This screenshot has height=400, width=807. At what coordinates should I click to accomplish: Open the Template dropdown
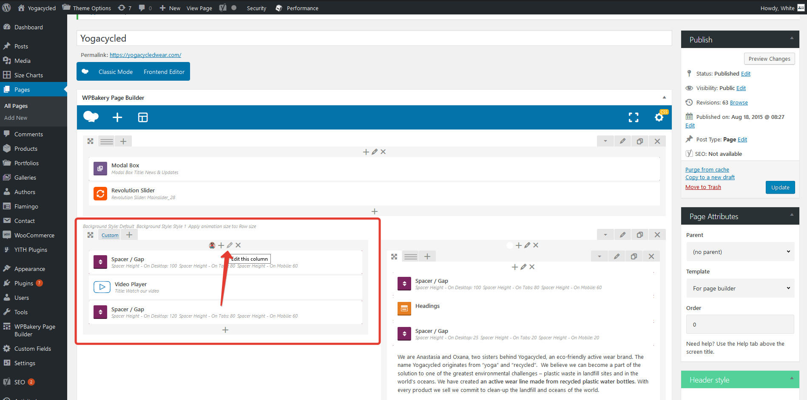click(x=740, y=288)
